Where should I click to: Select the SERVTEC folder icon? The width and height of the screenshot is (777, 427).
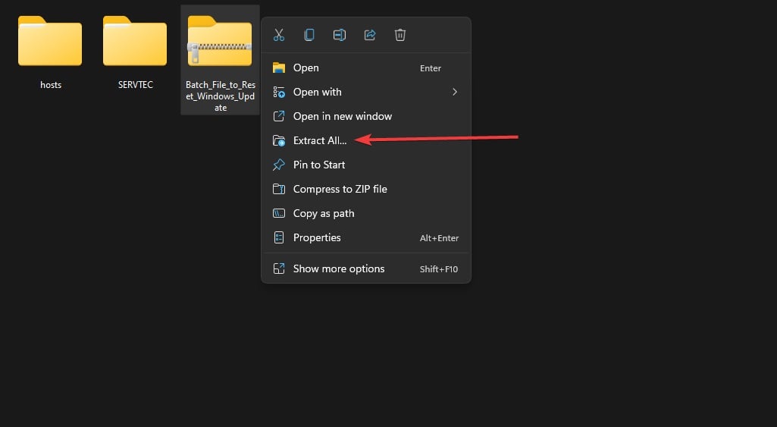(135, 42)
